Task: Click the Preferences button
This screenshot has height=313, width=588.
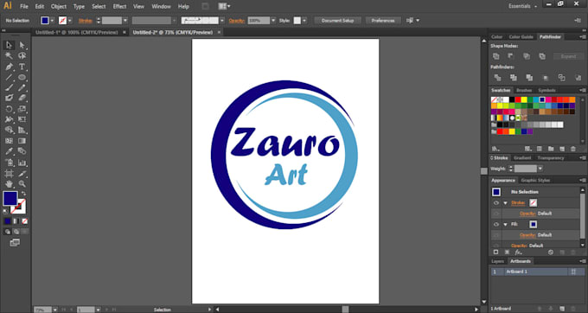Action: click(383, 21)
